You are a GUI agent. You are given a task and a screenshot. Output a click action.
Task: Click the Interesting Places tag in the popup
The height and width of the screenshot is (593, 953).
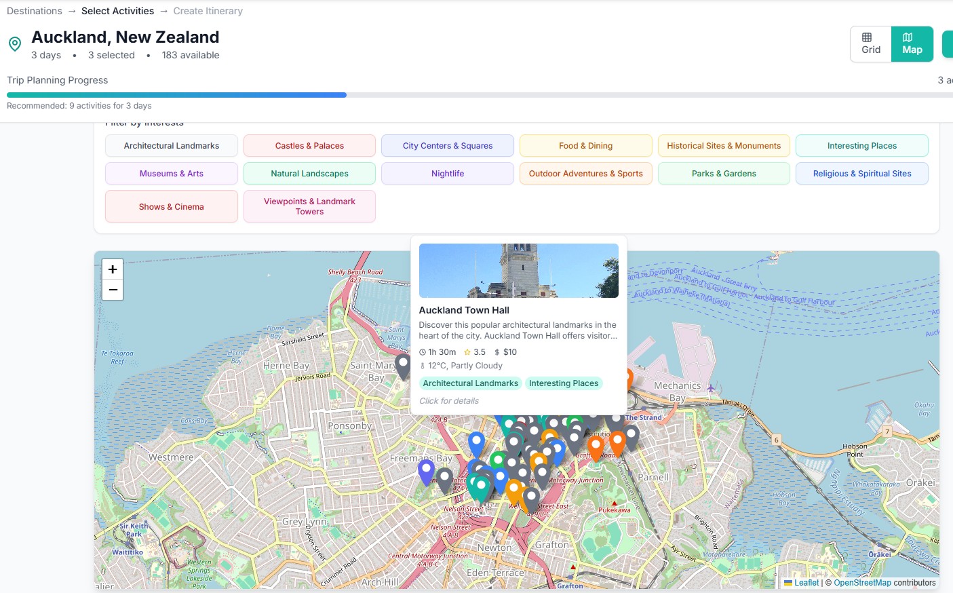click(564, 383)
